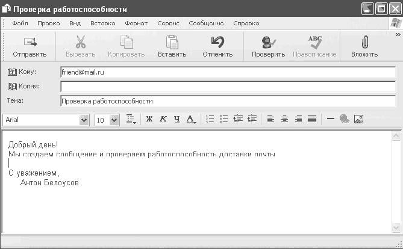Click the empty Копия field
The height and width of the screenshot is (249, 403).
(x=228, y=87)
